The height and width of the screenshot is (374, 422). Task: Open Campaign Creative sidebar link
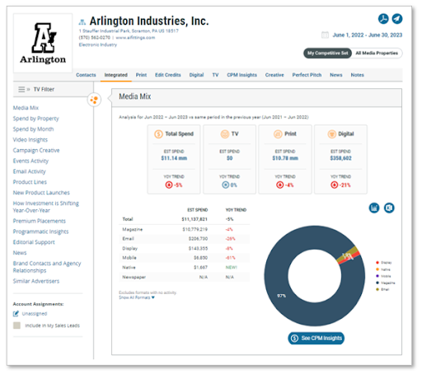click(36, 150)
